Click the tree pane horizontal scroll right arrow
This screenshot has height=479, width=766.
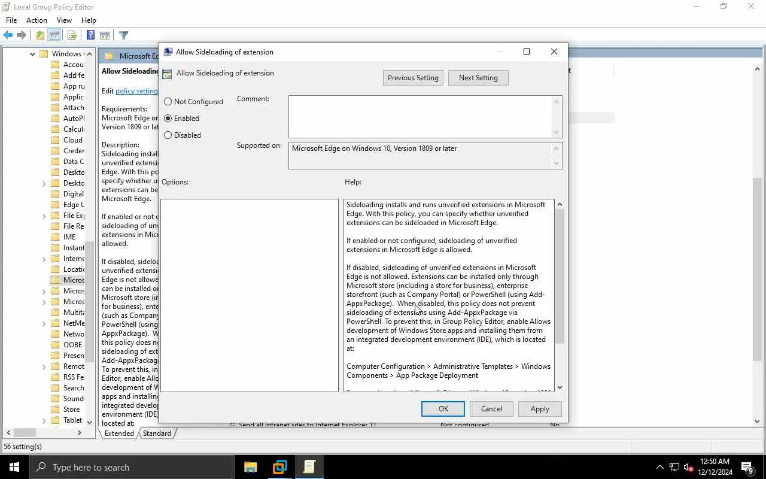tap(80, 432)
